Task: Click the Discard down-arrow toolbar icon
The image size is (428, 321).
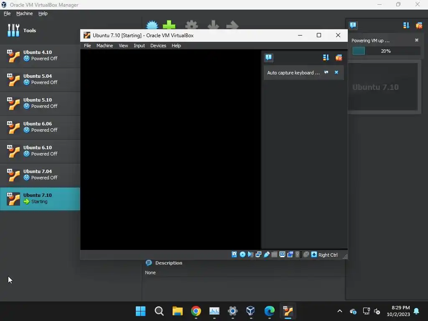Action: pyautogui.click(x=213, y=25)
